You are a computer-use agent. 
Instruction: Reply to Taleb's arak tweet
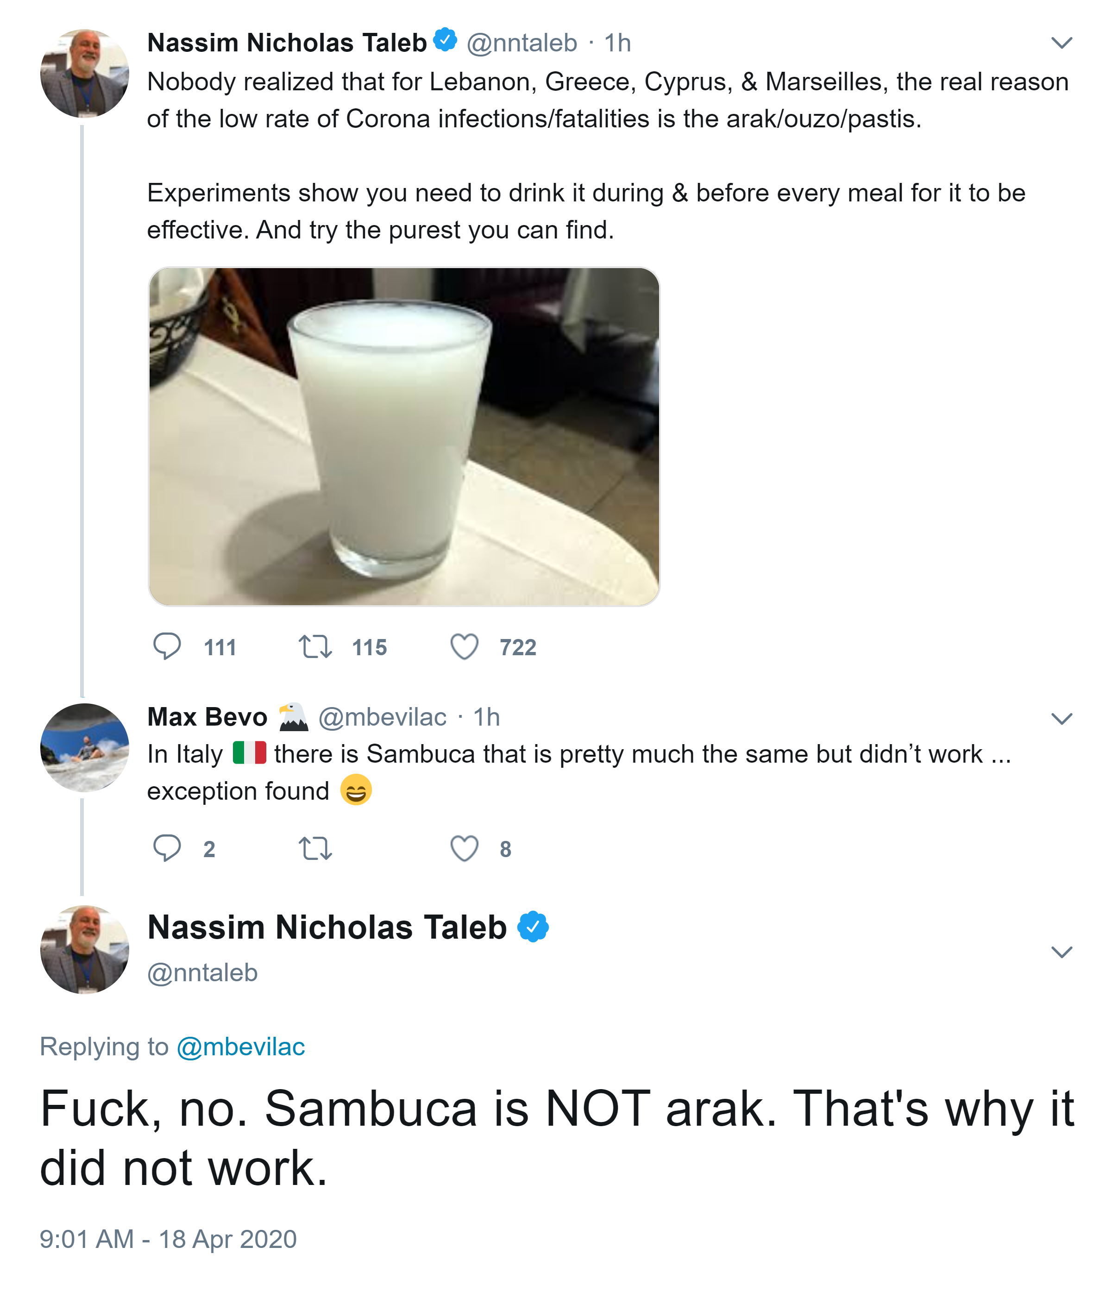(167, 646)
